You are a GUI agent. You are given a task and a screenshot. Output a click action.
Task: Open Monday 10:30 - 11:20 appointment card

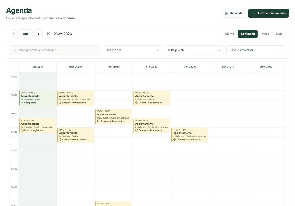point(38,126)
